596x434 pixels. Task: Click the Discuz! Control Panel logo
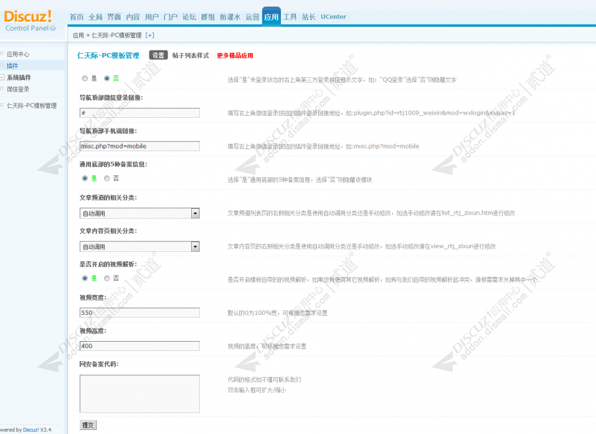click(x=29, y=20)
